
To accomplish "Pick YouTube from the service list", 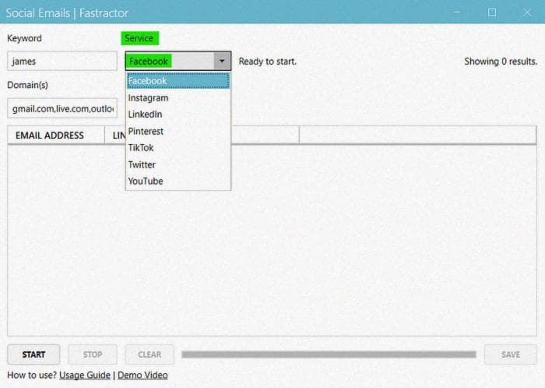I will pos(178,181).
